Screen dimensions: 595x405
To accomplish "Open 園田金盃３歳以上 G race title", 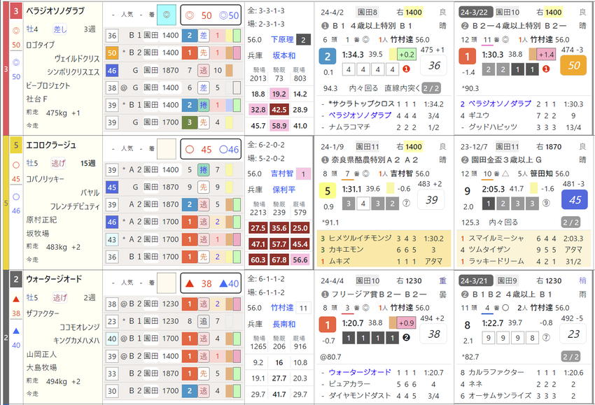I will point(507,159).
